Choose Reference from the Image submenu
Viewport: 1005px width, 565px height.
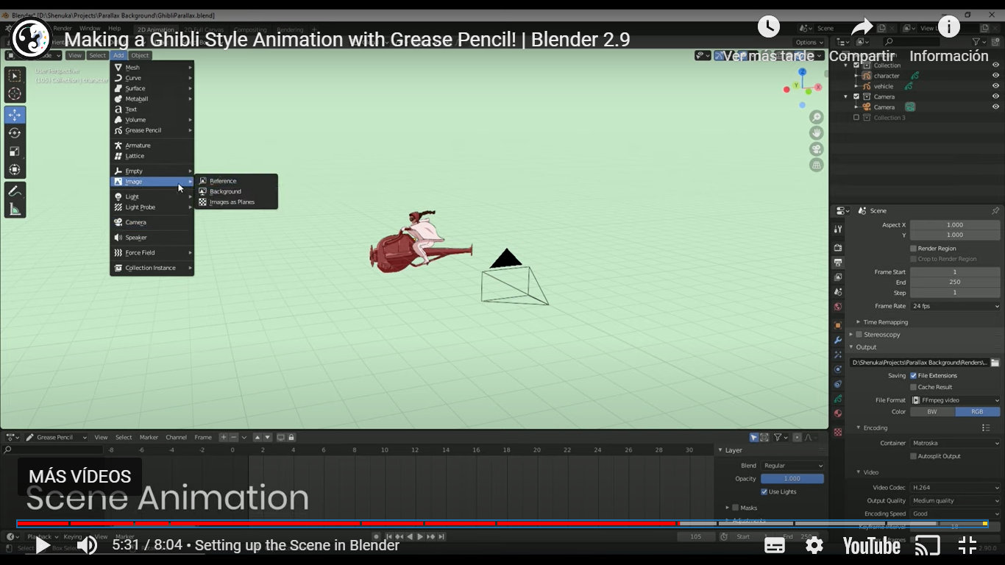pos(236,181)
